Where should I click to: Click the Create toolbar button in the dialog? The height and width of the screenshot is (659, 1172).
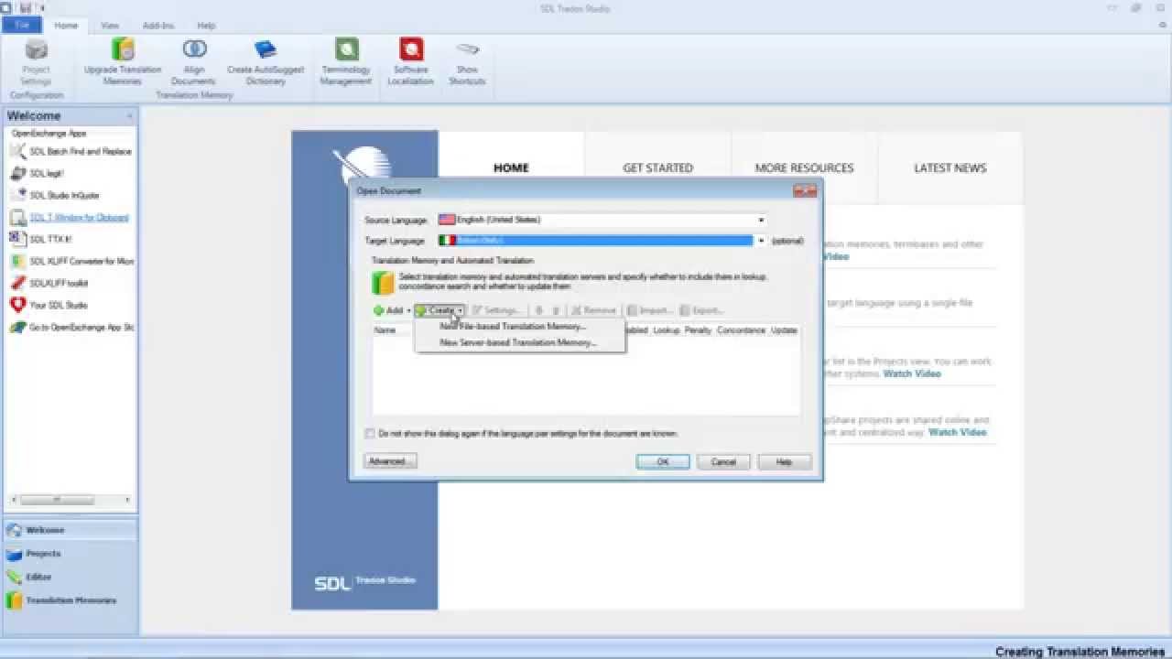(440, 310)
